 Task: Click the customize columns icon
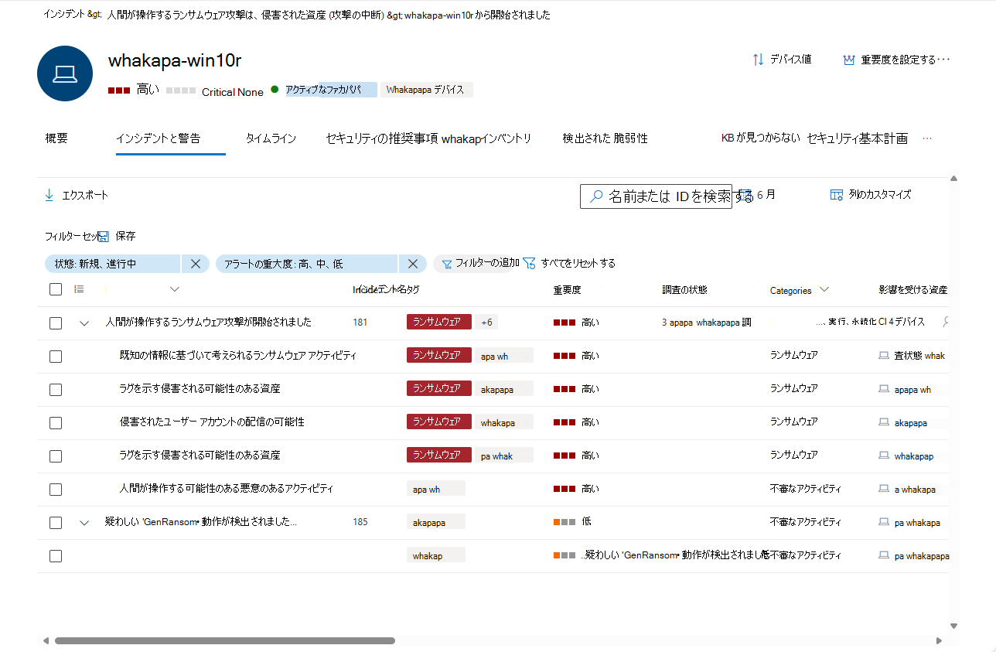[836, 195]
